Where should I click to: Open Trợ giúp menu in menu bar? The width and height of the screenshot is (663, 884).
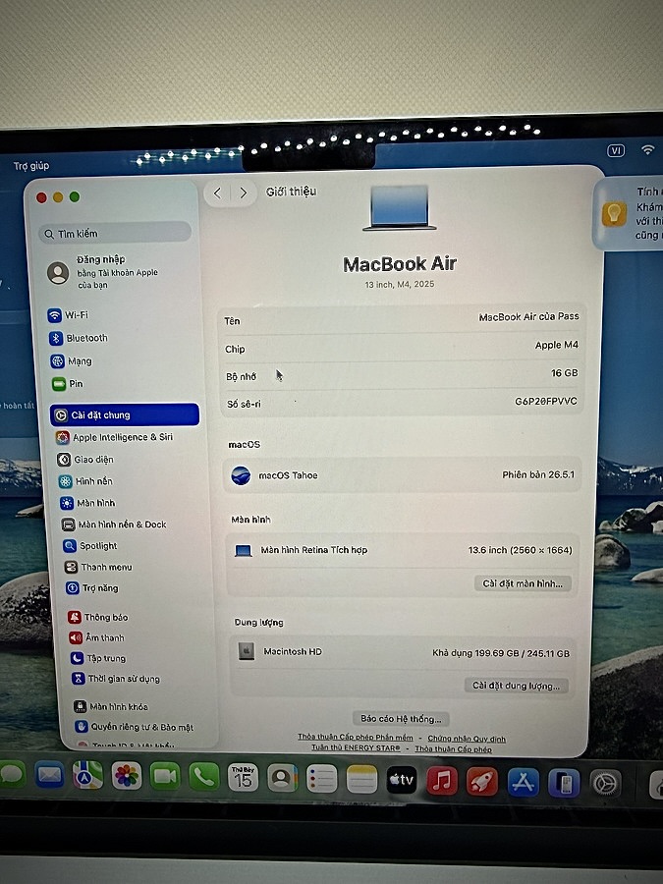31,166
